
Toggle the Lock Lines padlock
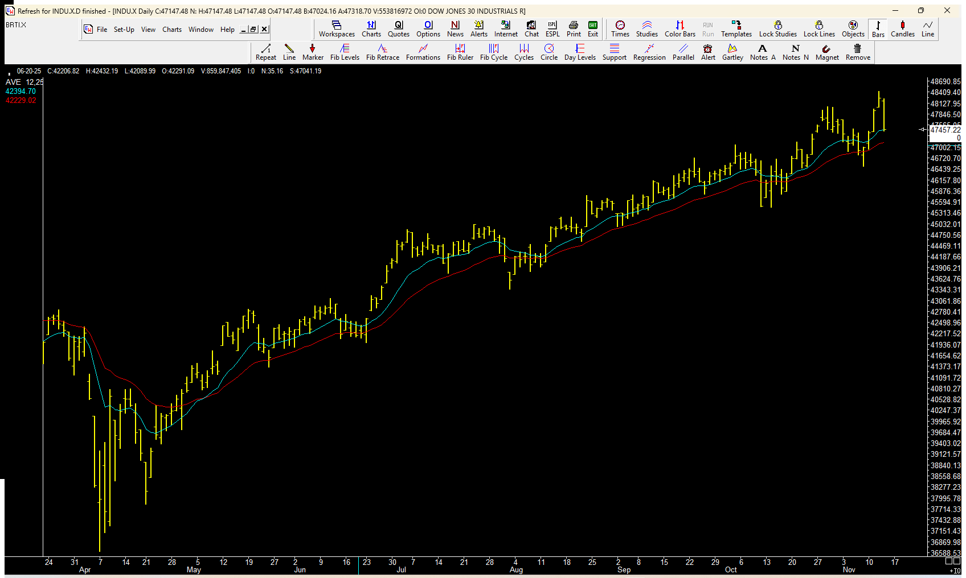819,28
